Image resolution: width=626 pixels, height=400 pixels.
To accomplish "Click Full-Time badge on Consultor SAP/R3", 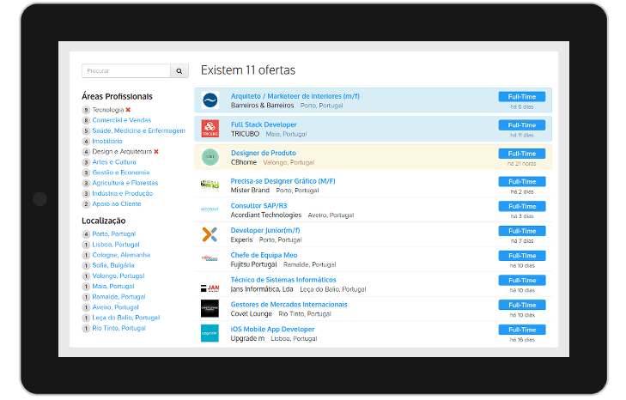I will (522, 206).
